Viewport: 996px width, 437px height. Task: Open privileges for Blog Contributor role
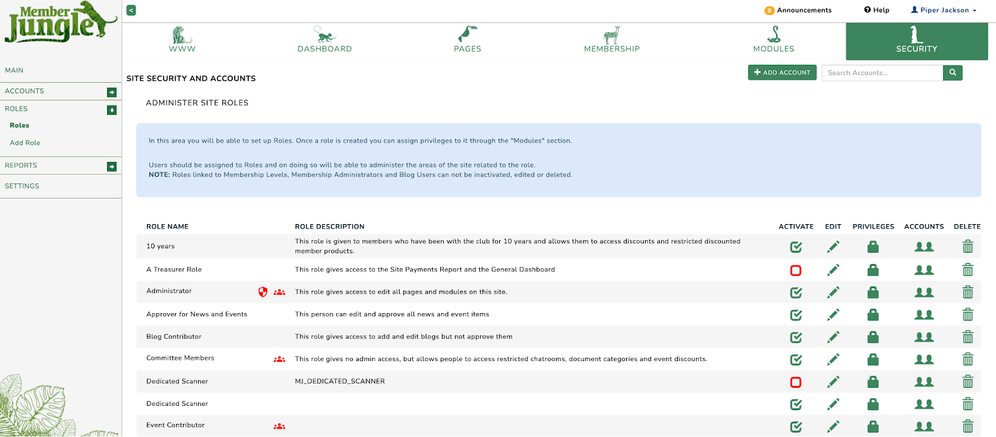click(873, 337)
